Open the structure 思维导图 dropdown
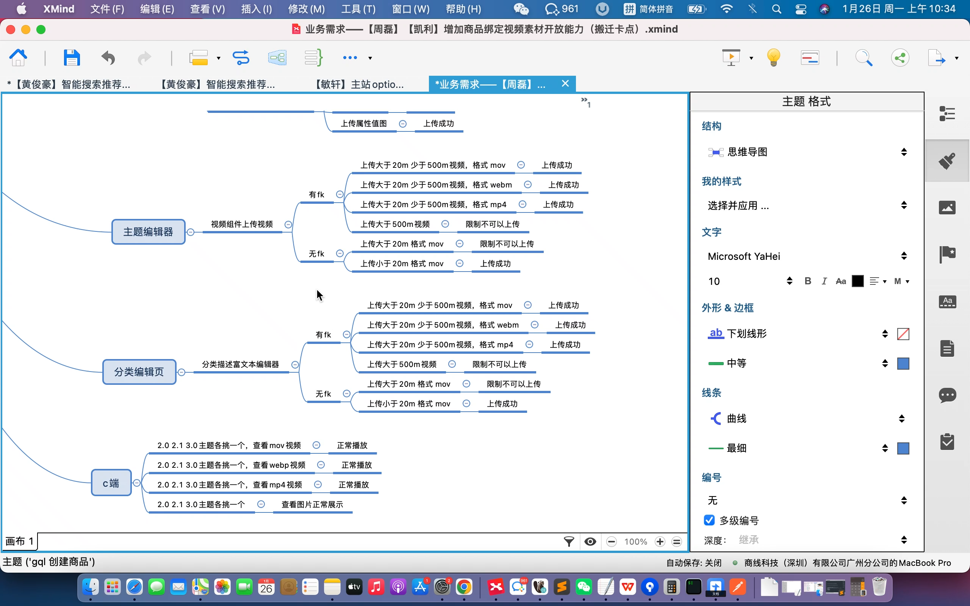The image size is (970, 606). tap(807, 152)
